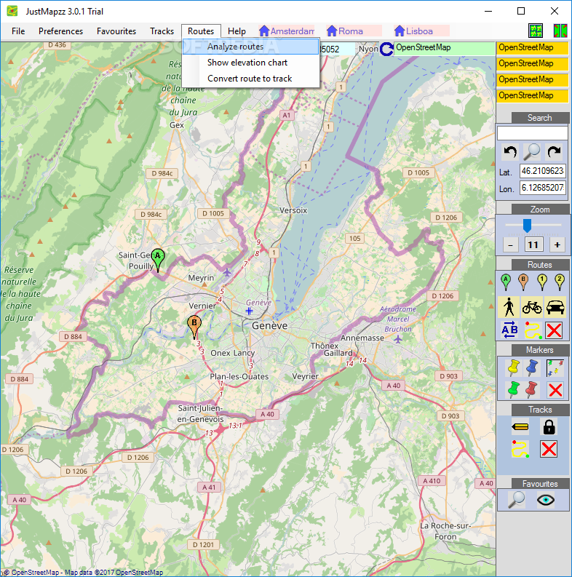
Task: Select the fourth yellow OpenStreetMap layer
Action: click(532, 95)
